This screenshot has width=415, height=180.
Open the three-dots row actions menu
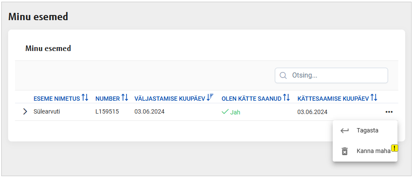(x=389, y=112)
